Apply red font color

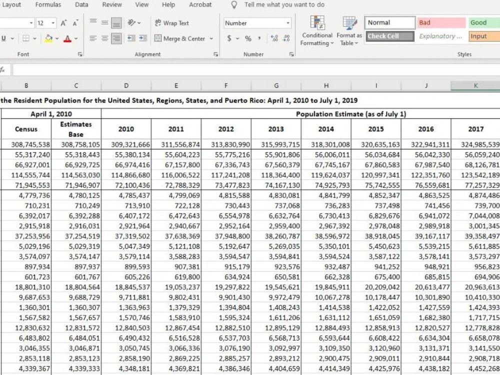[x=67, y=38]
